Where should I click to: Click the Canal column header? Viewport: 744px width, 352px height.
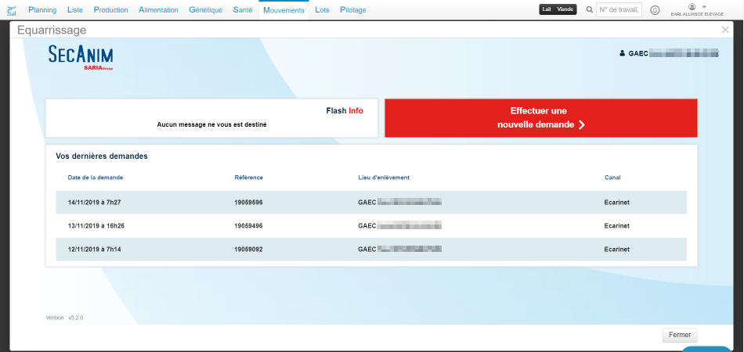612,178
